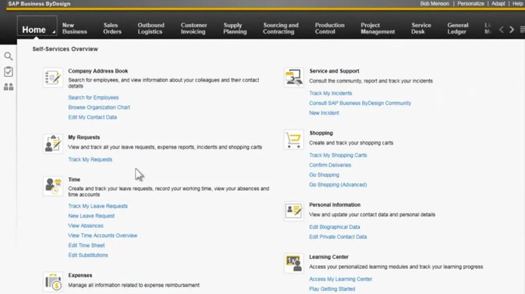Open Browse Organization Chart link
Image resolution: width=525 pixels, height=294 pixels.
point(99,107)
